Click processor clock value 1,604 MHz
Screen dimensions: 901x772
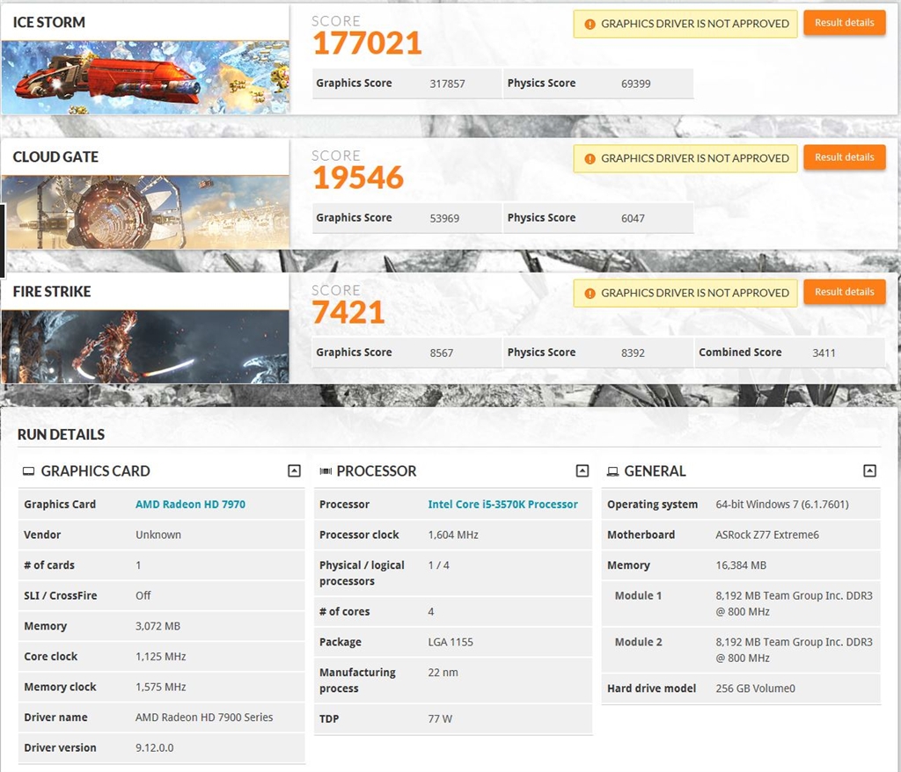click(453, 535)
